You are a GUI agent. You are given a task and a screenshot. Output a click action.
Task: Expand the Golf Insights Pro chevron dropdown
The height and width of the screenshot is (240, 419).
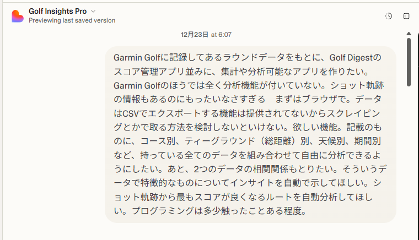93,11
